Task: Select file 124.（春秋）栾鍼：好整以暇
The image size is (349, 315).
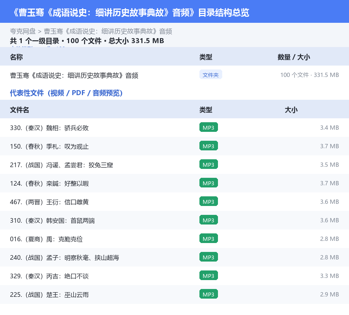Action: [50, 184]
